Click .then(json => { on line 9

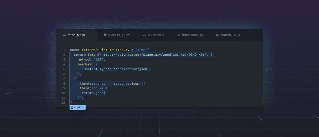(93, 88)
